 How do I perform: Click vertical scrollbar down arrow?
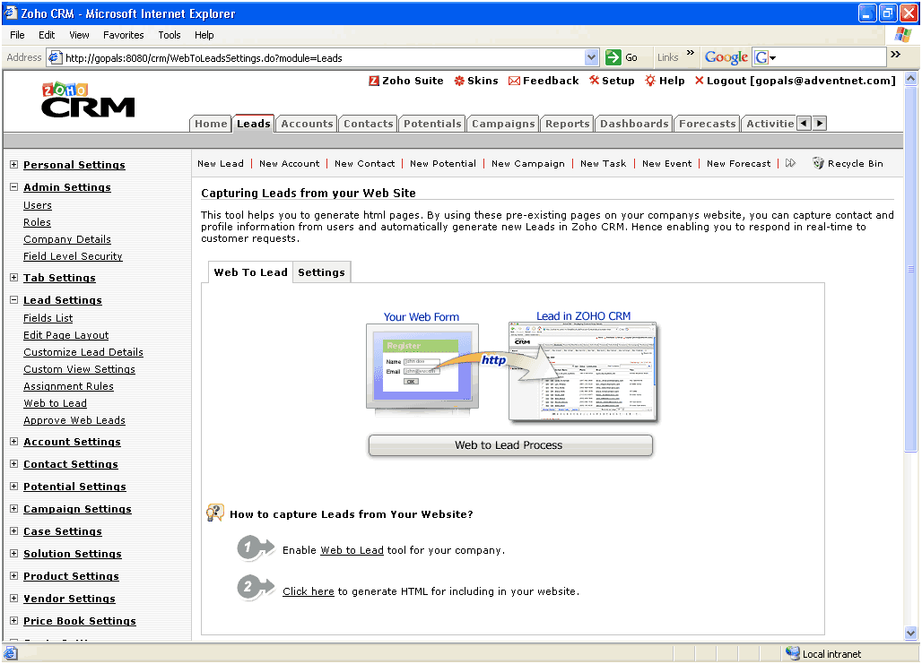(911, 633)
